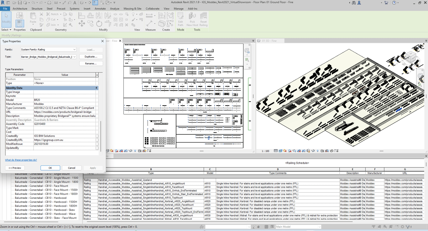This screenshot has height=231, width=428.
Task: Click the Print icon in quick access toolbar
Action: point(49,3)
